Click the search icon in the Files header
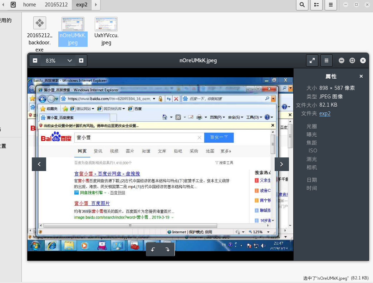This screenshot has height=283, width=373. point(302,5)
